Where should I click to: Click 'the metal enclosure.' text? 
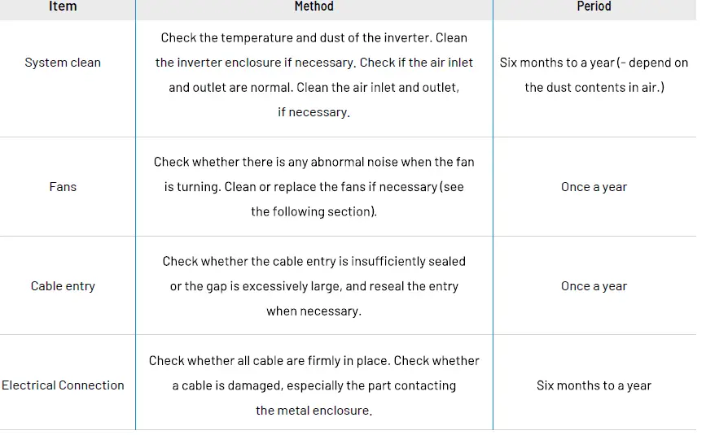[314, 411]
